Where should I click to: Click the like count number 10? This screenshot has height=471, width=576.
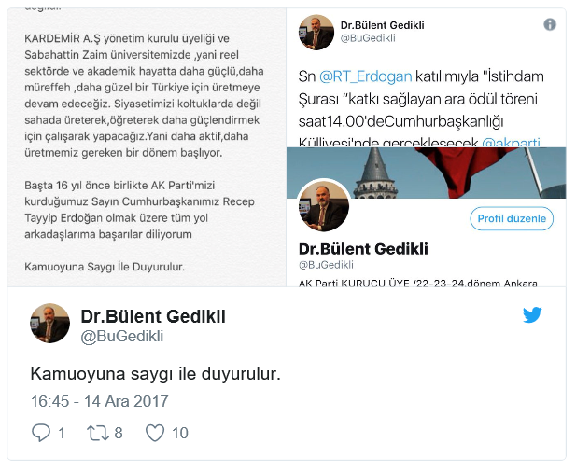[180, 433]
